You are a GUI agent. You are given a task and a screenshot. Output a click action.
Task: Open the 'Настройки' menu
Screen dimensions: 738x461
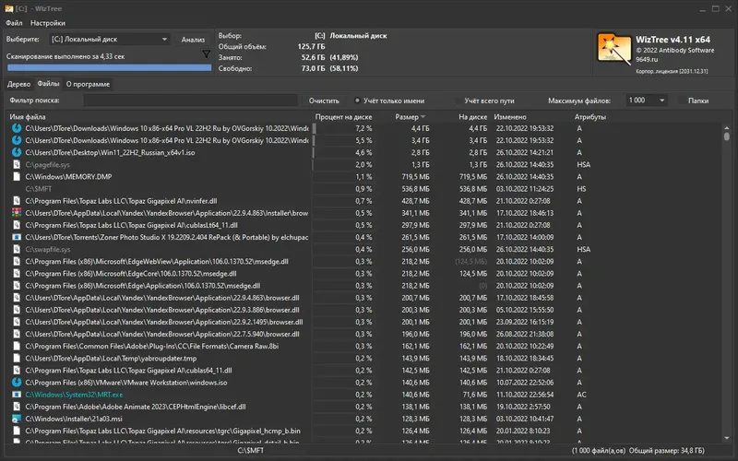click(48, 22)
